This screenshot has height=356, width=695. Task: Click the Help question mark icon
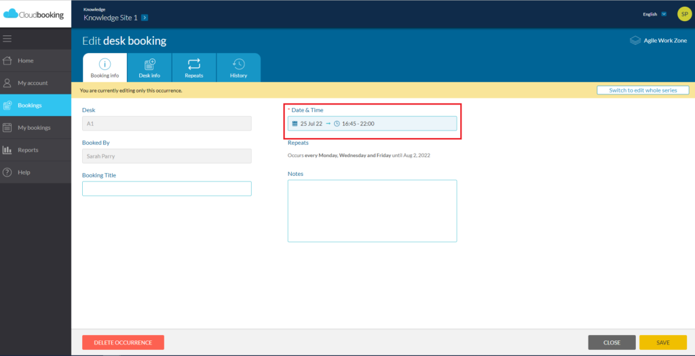7,173
